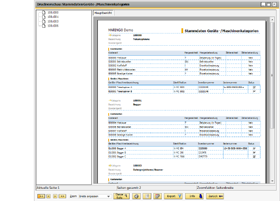Click the arrow icon beside Kategorie 100001
Image resolution: width=280 pixels, height=201 pixels.
[x=110, y=100]
